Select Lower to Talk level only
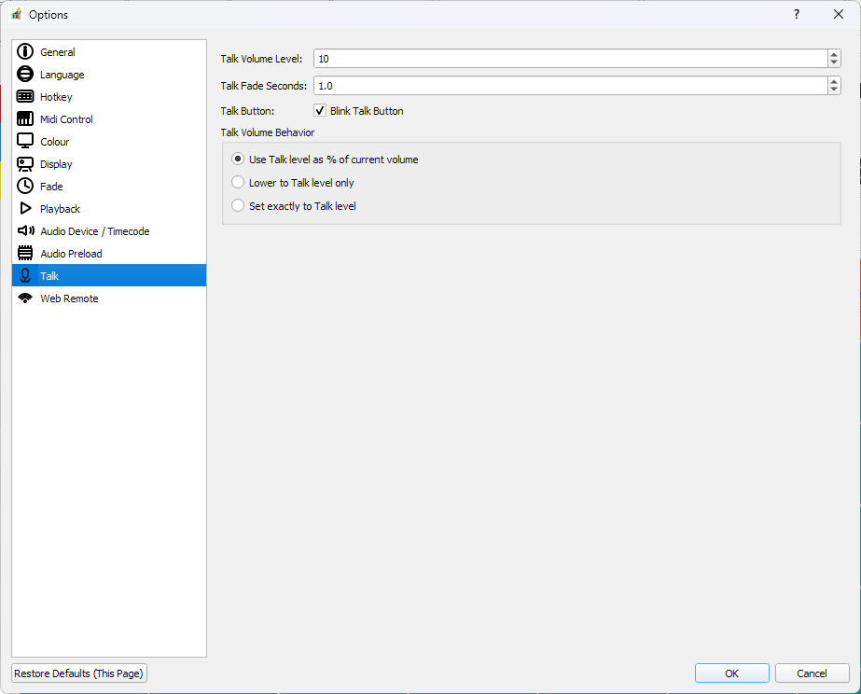This screenshot has height=694, width=861. (238, 183)
